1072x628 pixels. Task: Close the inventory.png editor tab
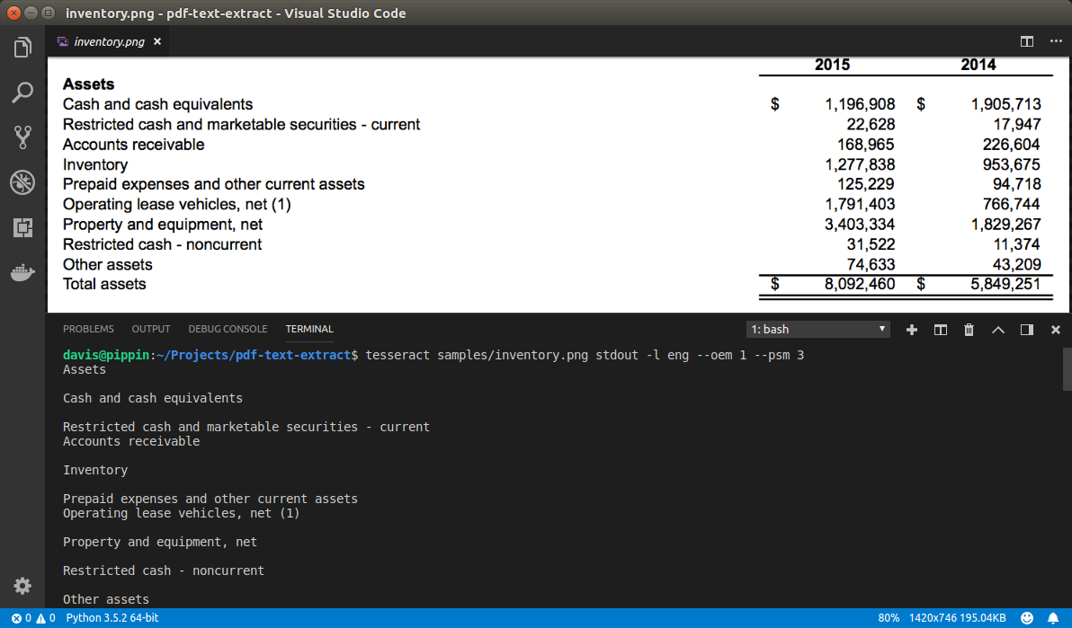click(157, 41)
